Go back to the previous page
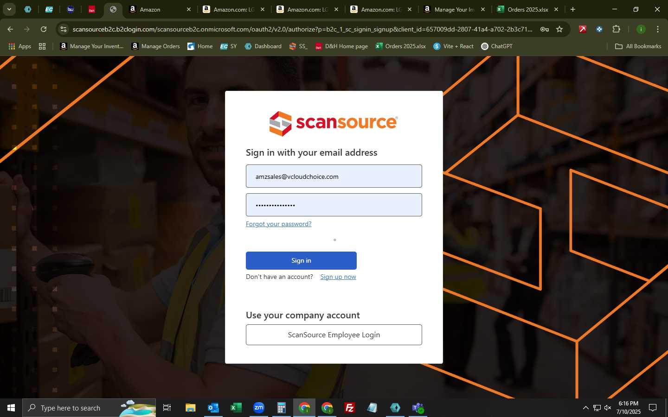This screenshot has width=668, height=417. pos(10,29)
